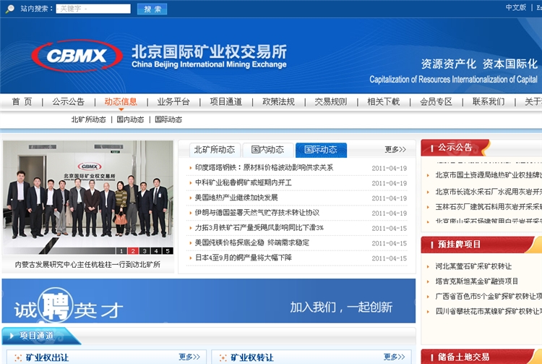Switch to the 国内动态 news tab

coord(267,150)
